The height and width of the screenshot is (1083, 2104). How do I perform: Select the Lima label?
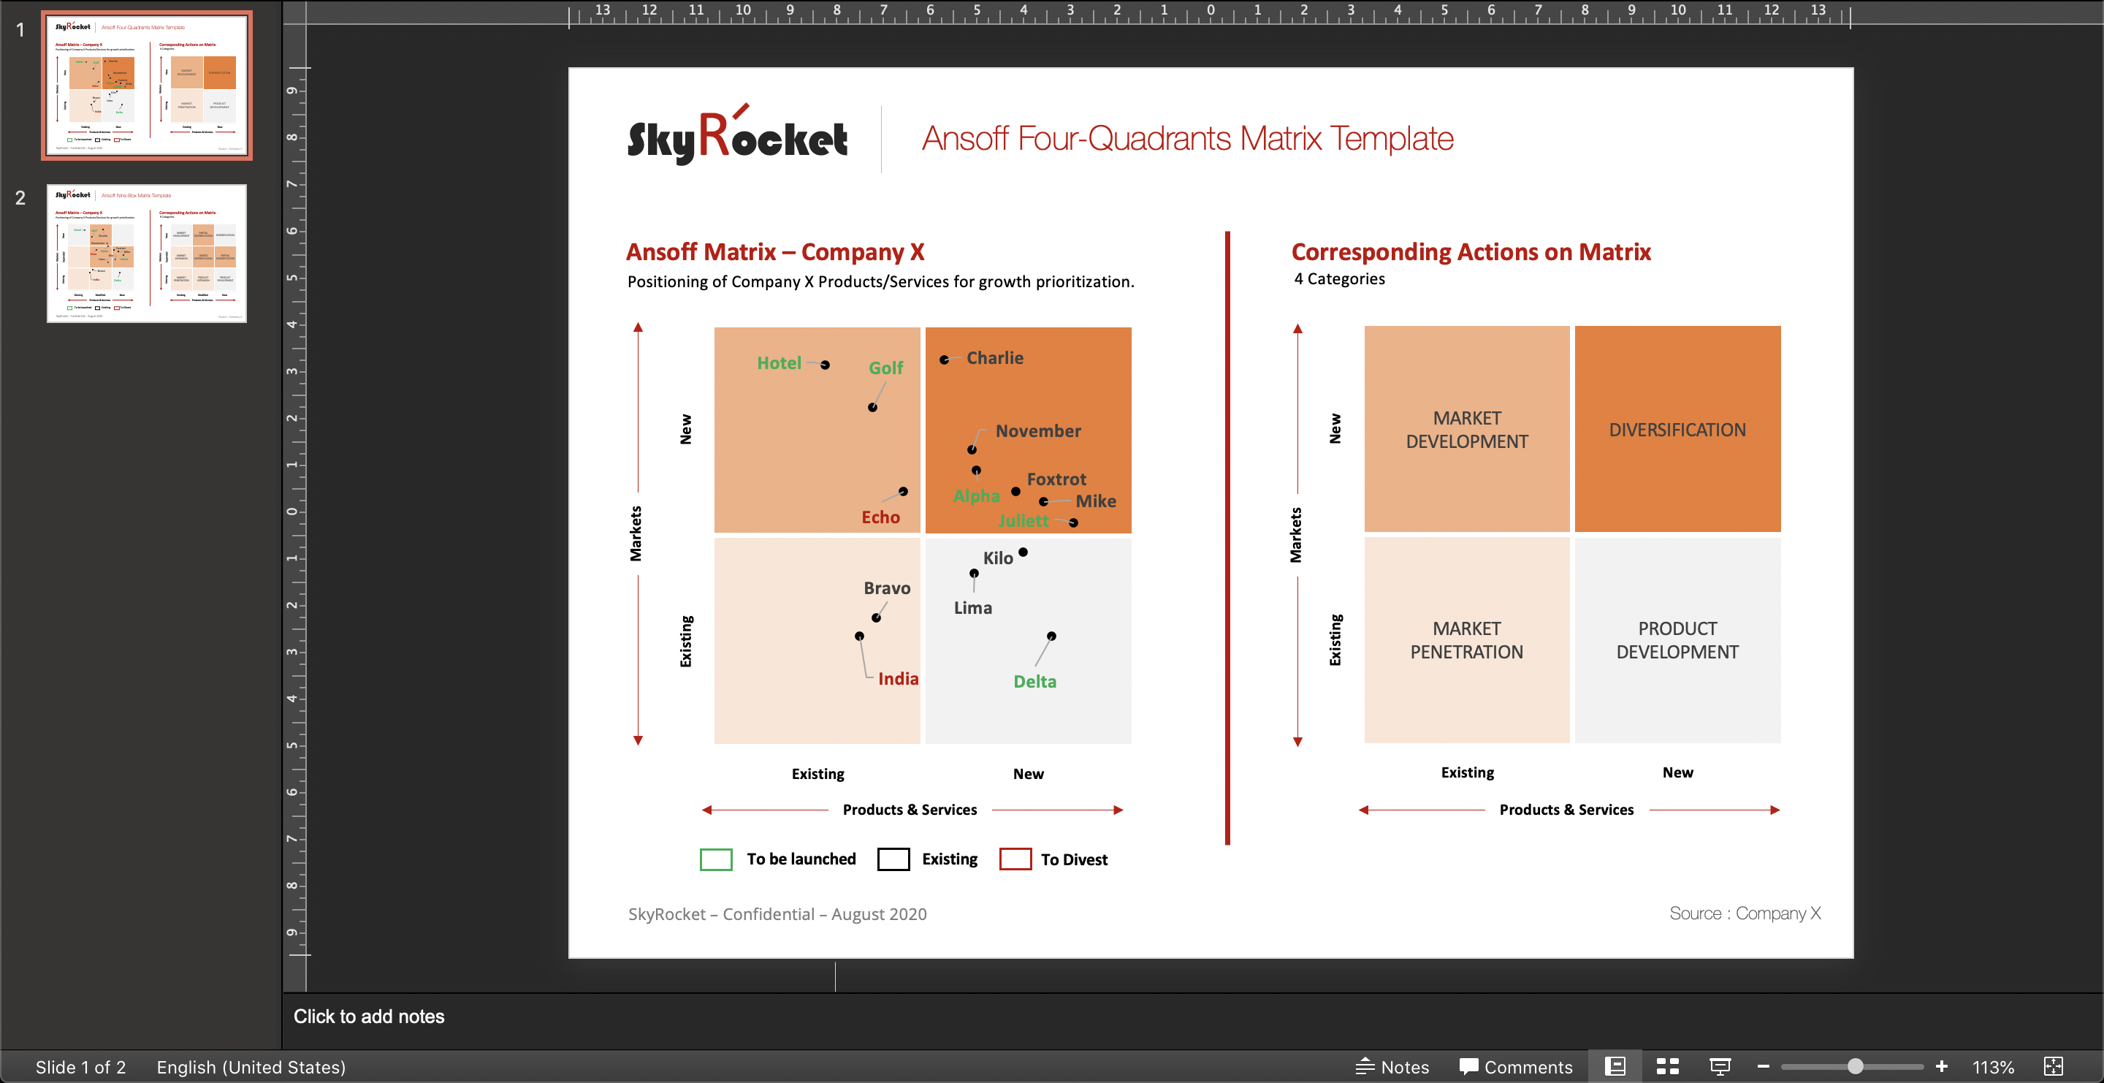pyautogui.click(x=973, y=608)
